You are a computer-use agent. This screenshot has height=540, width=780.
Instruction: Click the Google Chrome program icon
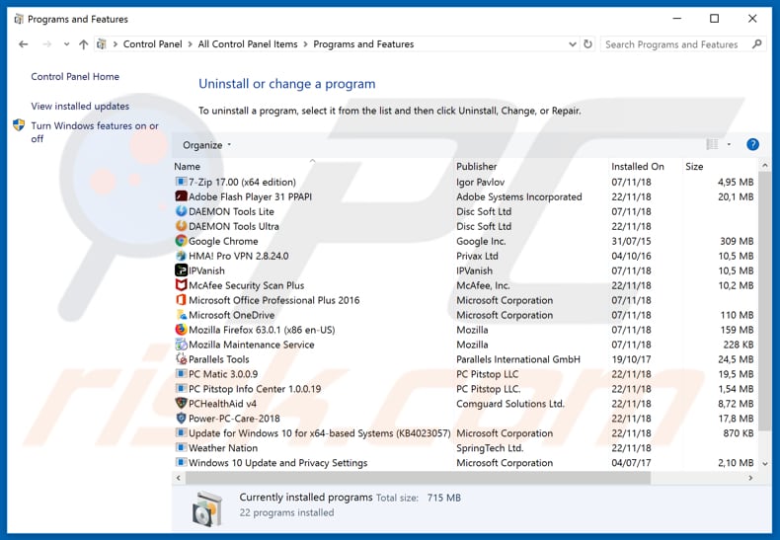click(181, 241)
